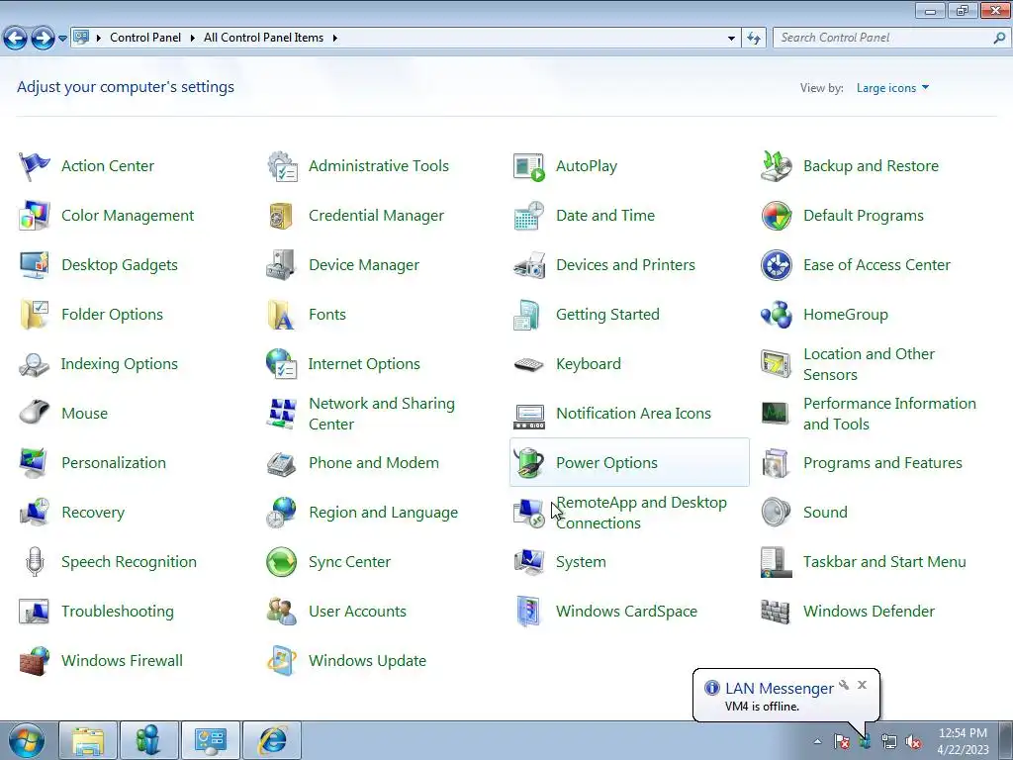This screenshot has width=1013, height=760.
Task: Open the Taskbar and Start Menu link
Action: [x=884, y=562]
